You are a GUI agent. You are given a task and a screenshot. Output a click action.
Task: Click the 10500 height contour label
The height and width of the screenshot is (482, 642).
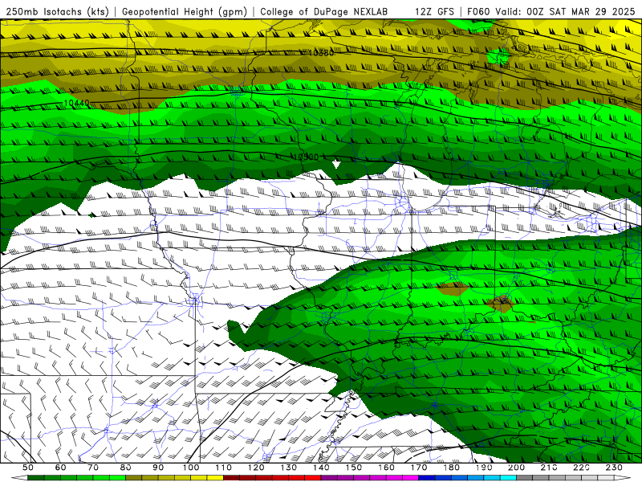click(306, 157)
